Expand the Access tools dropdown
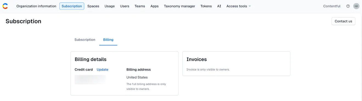Viewport: 362px width, 101px height. (x=239, y=6)
